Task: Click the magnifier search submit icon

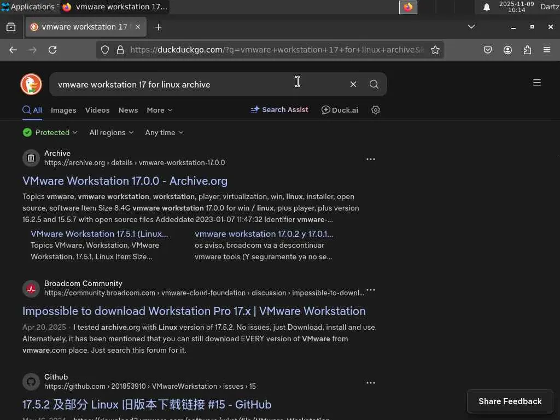Action: coord(374,84)
